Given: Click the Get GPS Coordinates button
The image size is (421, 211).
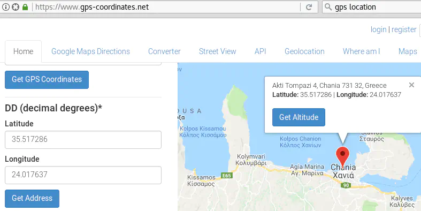Looking at the screenshot, I should [x=47, y=80].
